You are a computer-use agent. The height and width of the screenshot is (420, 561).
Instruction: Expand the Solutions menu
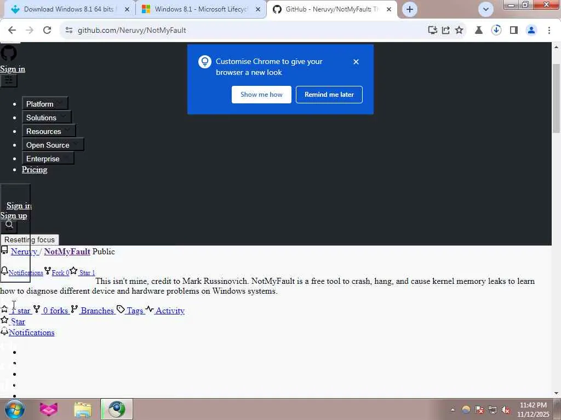[47, 118]
